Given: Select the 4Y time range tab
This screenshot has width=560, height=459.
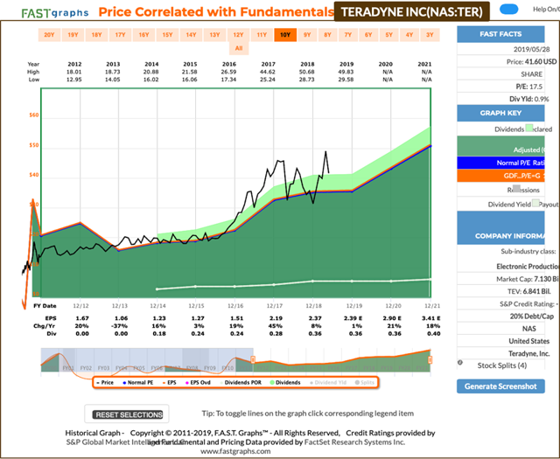Looking at the screenshot, I should [x=409, y=35].
